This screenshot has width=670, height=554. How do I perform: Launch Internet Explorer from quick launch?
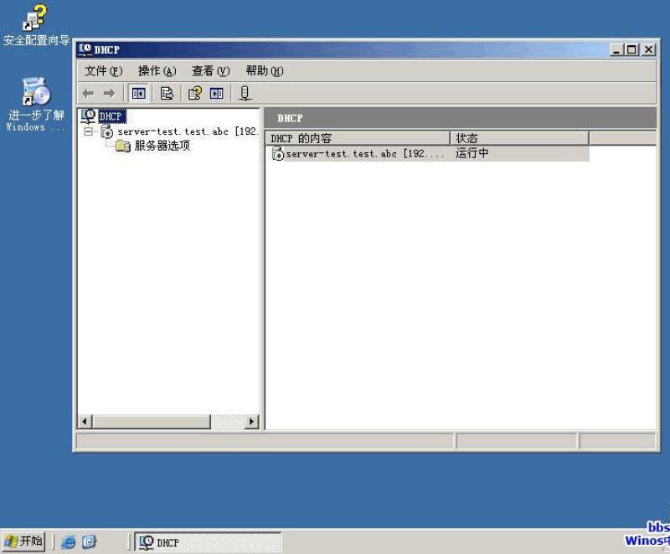(69, 541)
